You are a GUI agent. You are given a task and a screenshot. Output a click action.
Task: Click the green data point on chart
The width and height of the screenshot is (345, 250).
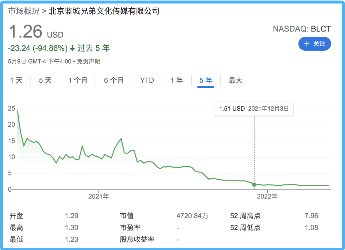point(254,185)
